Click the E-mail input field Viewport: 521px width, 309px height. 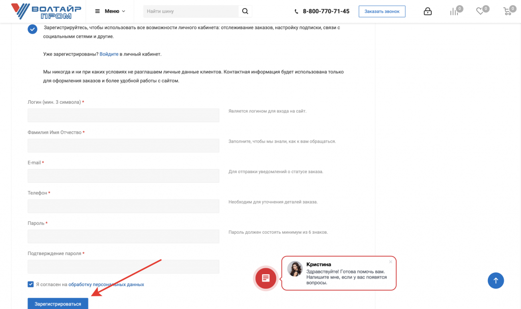[123, 176]
